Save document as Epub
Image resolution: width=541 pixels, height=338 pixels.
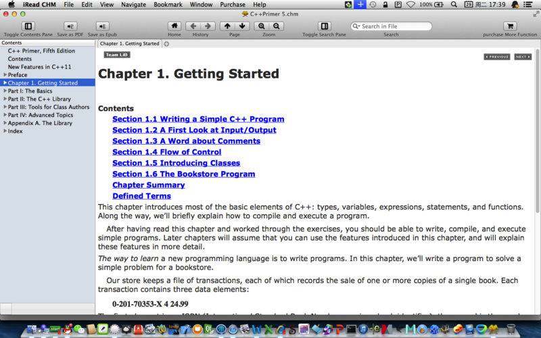pyautogui.click(x=102, y=26)
